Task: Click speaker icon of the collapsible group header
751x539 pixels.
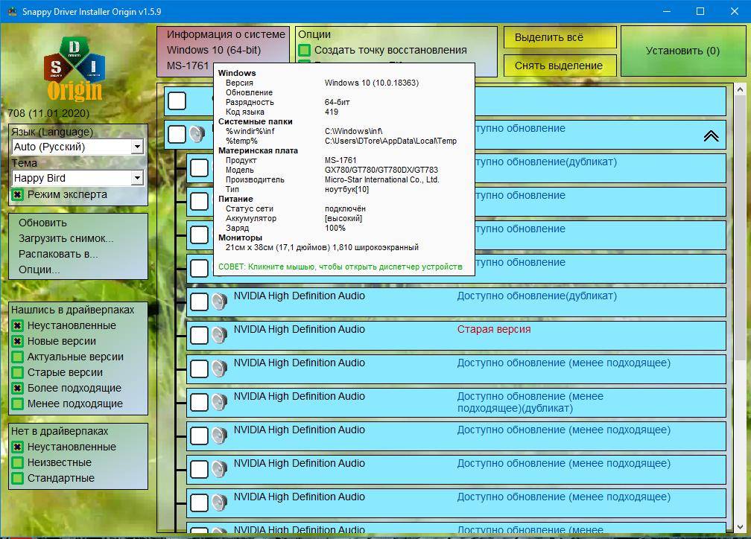Action: click(x=197, y=134)
